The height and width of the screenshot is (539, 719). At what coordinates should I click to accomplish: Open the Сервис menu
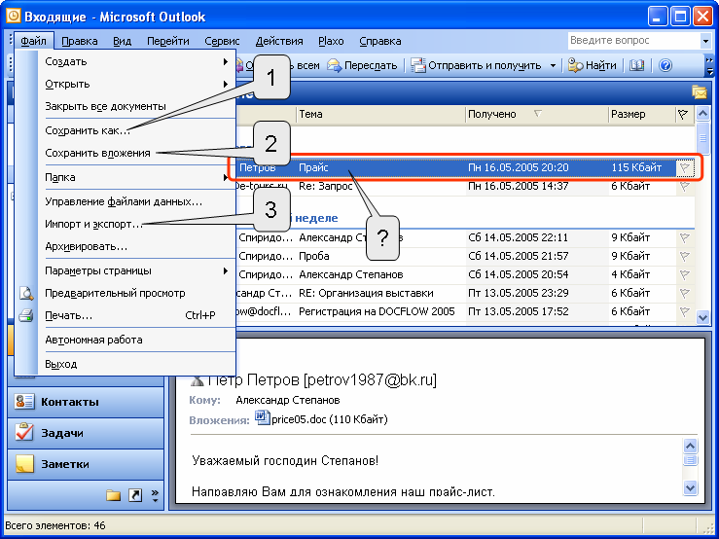tap(222, 41)
